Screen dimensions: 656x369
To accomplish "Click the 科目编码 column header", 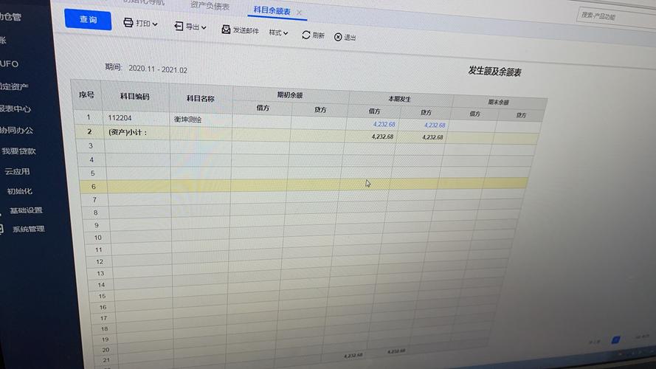I will 135,97.
